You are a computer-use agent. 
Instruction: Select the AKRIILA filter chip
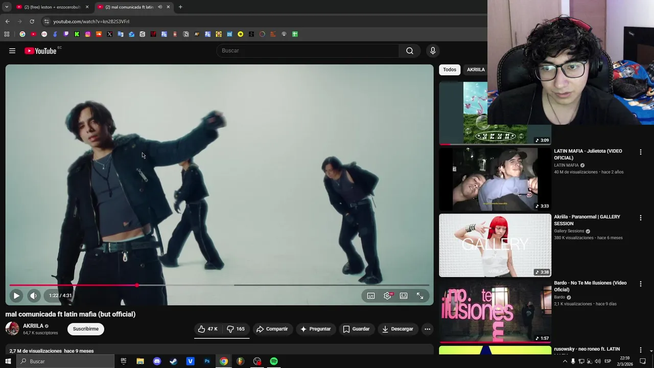[476, 70]
